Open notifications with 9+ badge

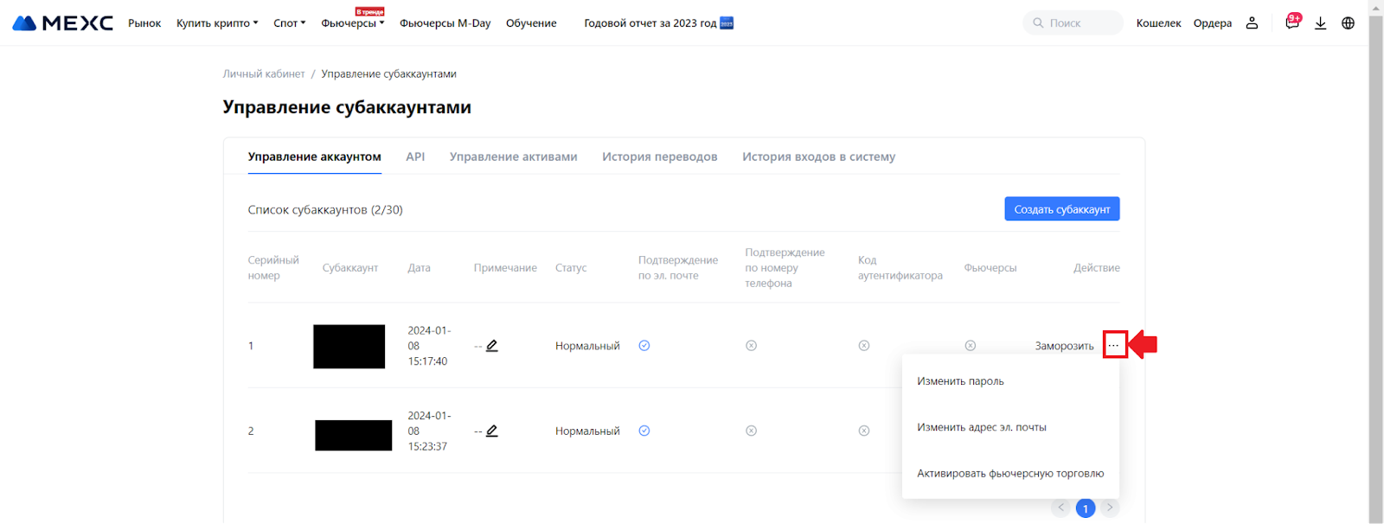click(1292, 23)
